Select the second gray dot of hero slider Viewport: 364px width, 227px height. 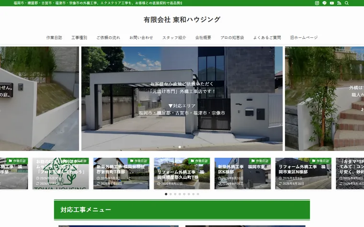click(x=184, y=147)
